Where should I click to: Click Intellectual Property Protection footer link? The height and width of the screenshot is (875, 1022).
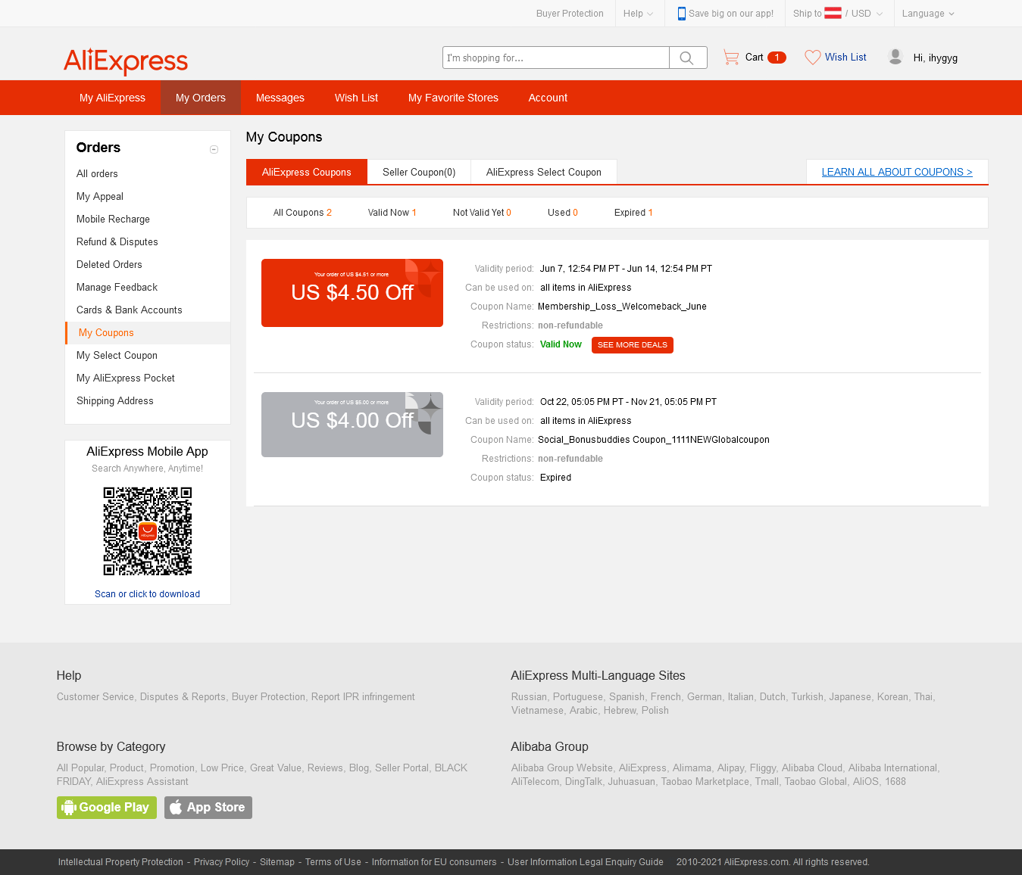(120, 862)
